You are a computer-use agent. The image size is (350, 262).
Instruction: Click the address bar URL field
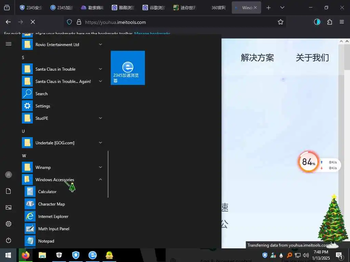pos(175,22)
